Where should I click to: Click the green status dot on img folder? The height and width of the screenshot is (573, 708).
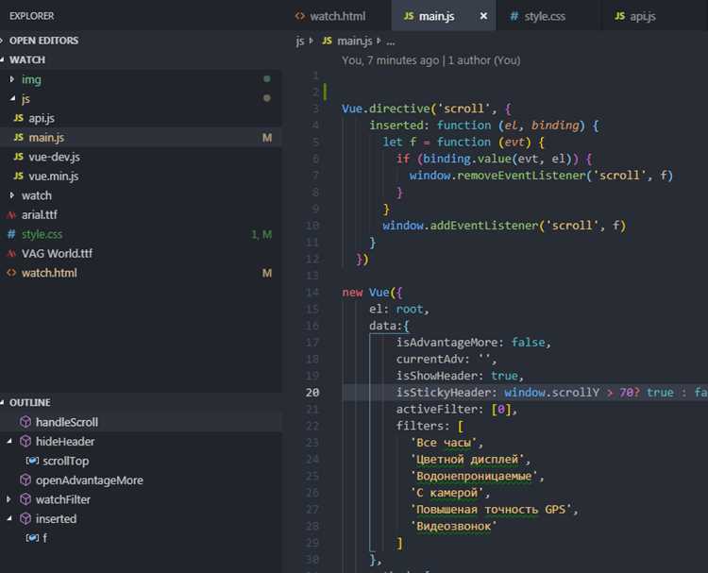coord(267,79)
